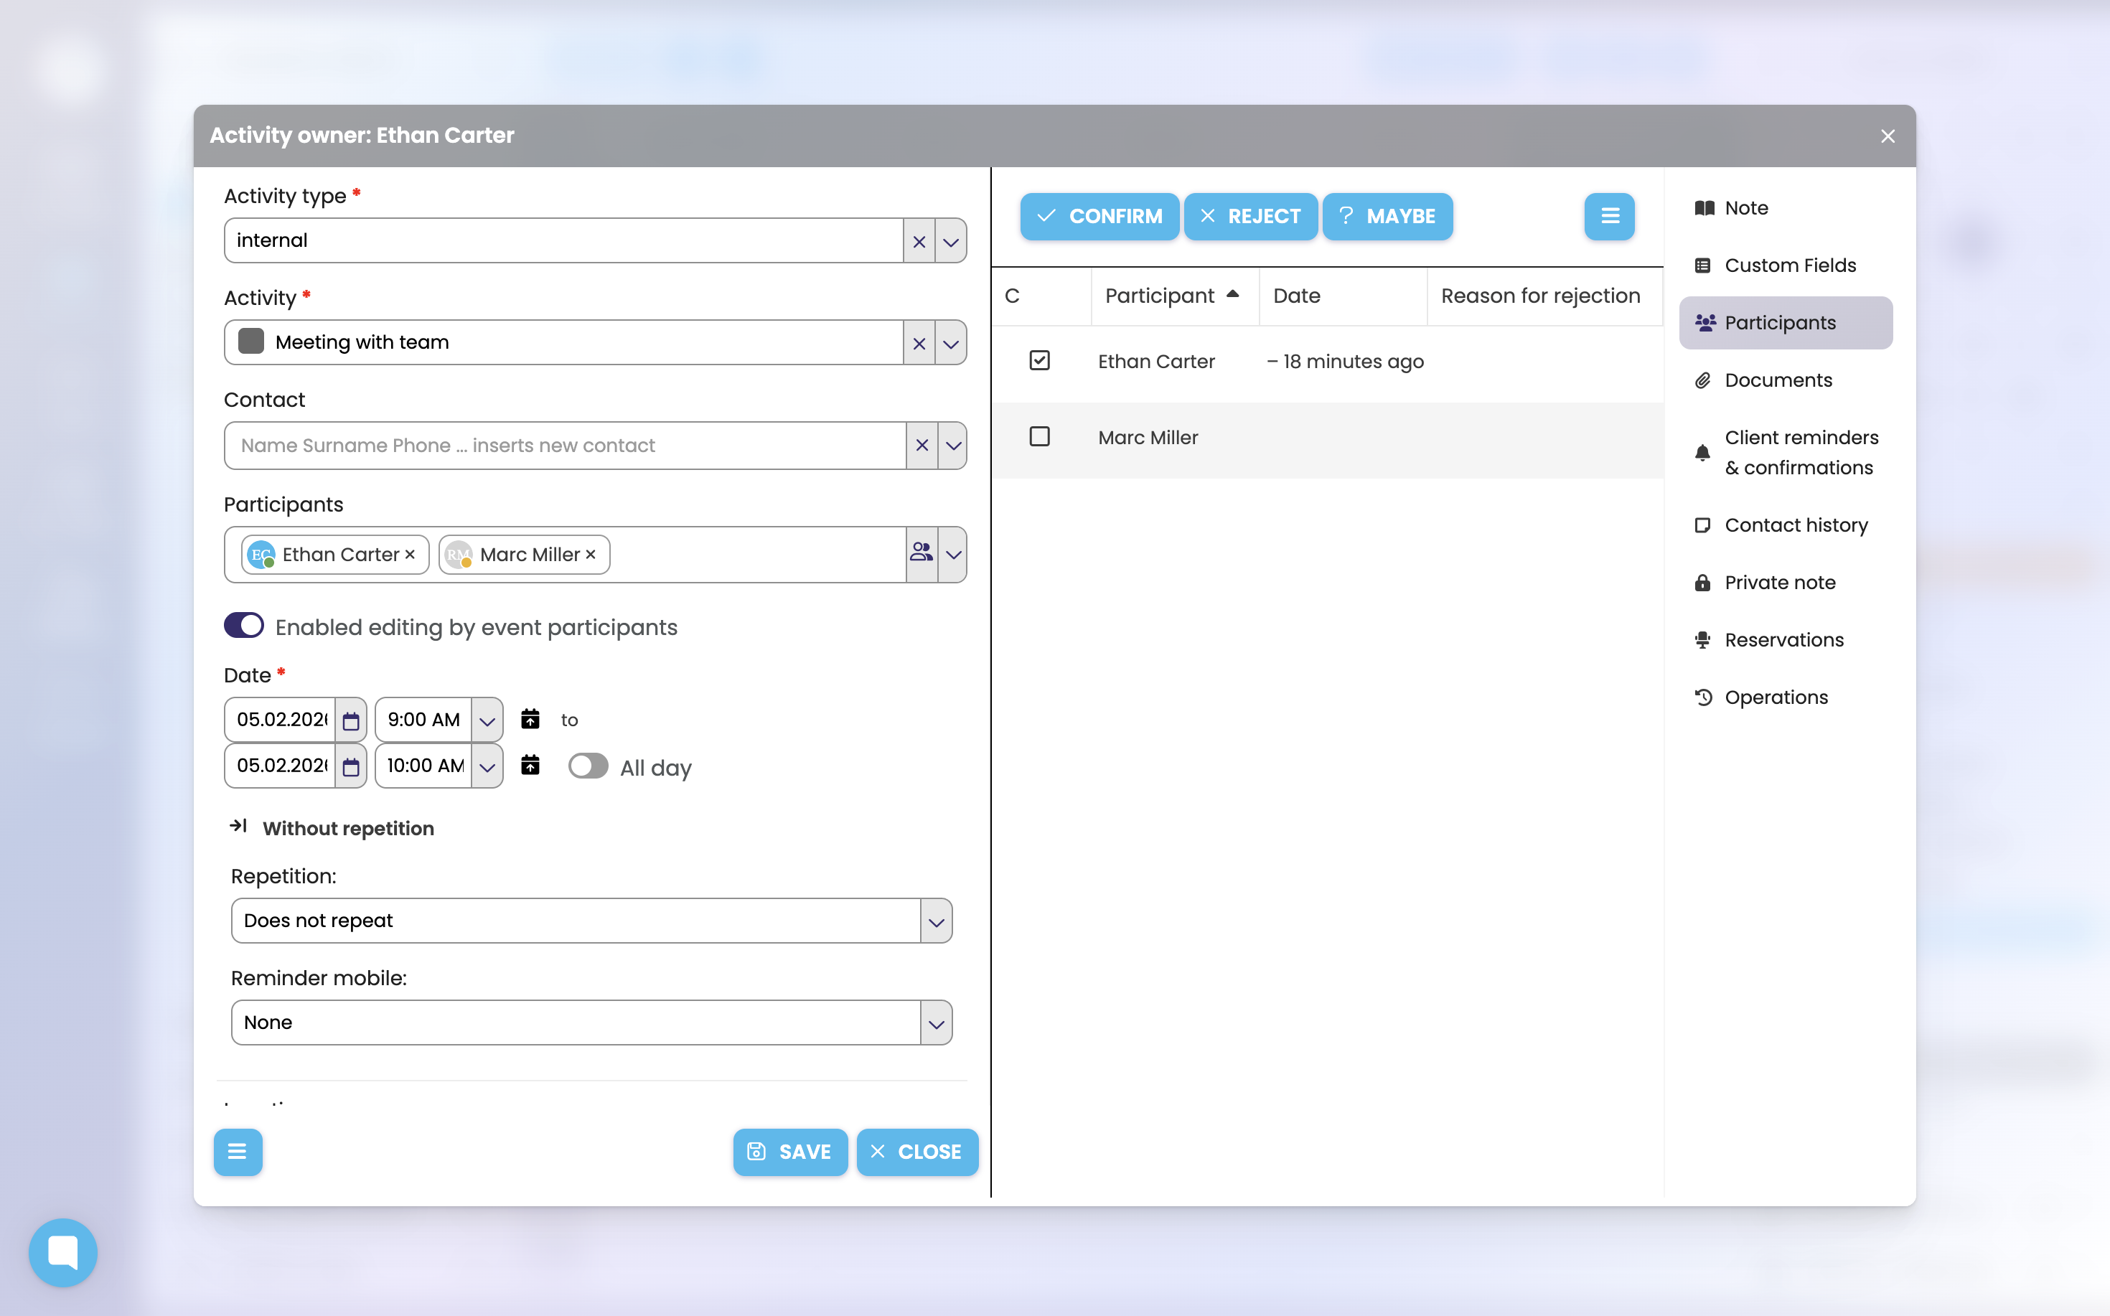Open Reminder mobile dropdown
This screenshot has width=2110, height=1316.
tap(936, 1023)
